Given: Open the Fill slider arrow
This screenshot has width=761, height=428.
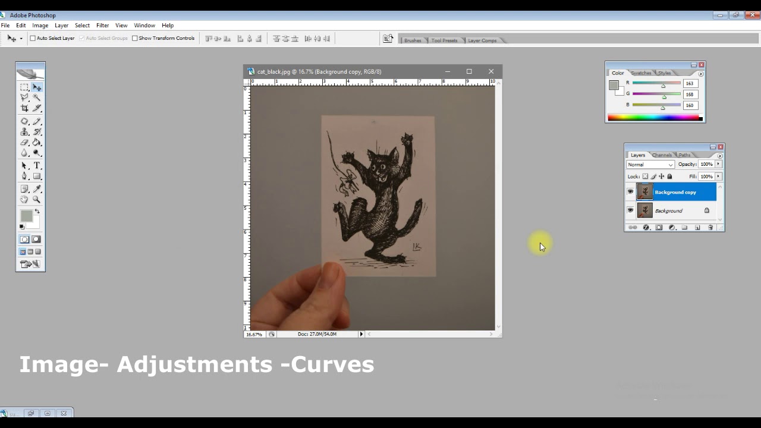Looking at the screenshot, I should [x=718, y=177].
